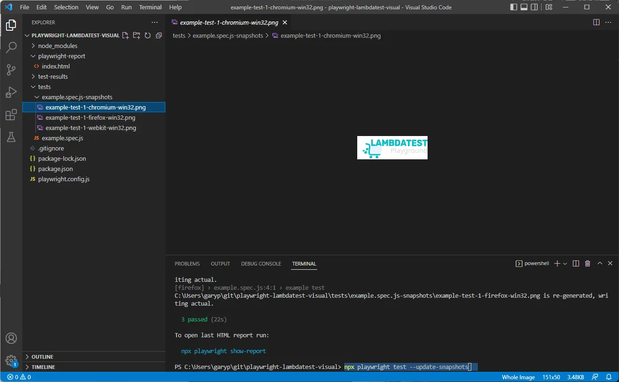The image size is (619, 382).
Task: Open the .gitignore file
Action: click(x=51, y=148)
